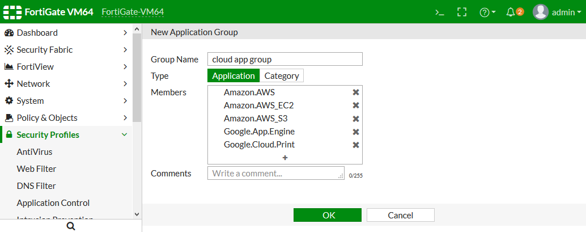
Task: Expand the Dashboard menu chevron
Action: tap(125, 33)
